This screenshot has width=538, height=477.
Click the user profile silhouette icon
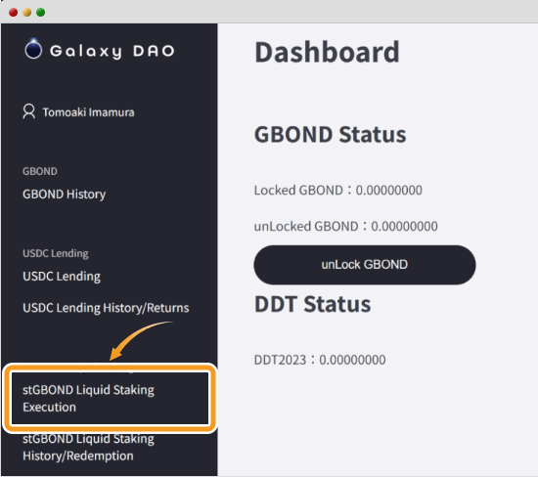point(28,111)
